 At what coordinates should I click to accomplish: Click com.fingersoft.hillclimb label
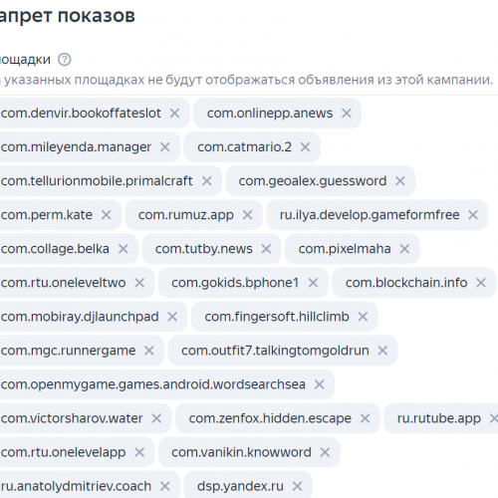coord(277,317)
